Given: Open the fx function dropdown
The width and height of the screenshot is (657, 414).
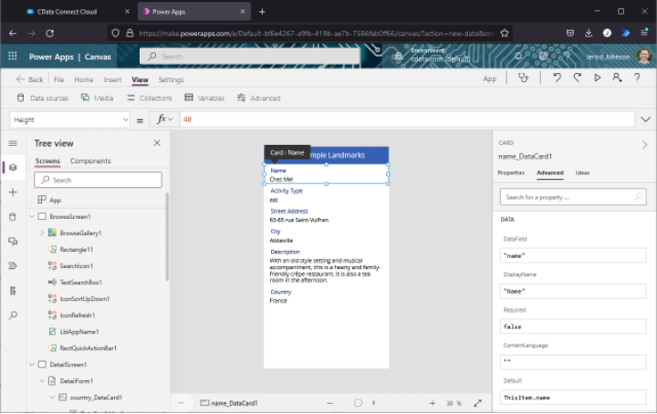Looking at the screenshot, I should 164,119.
